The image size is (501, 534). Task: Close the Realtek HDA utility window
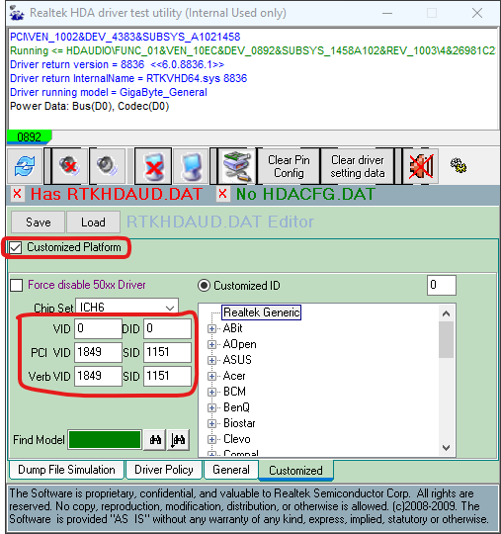click(477, 13)
